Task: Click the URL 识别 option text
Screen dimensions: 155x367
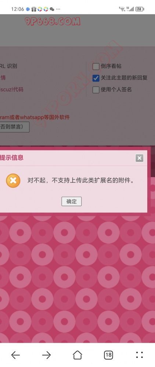Action: 9,66
